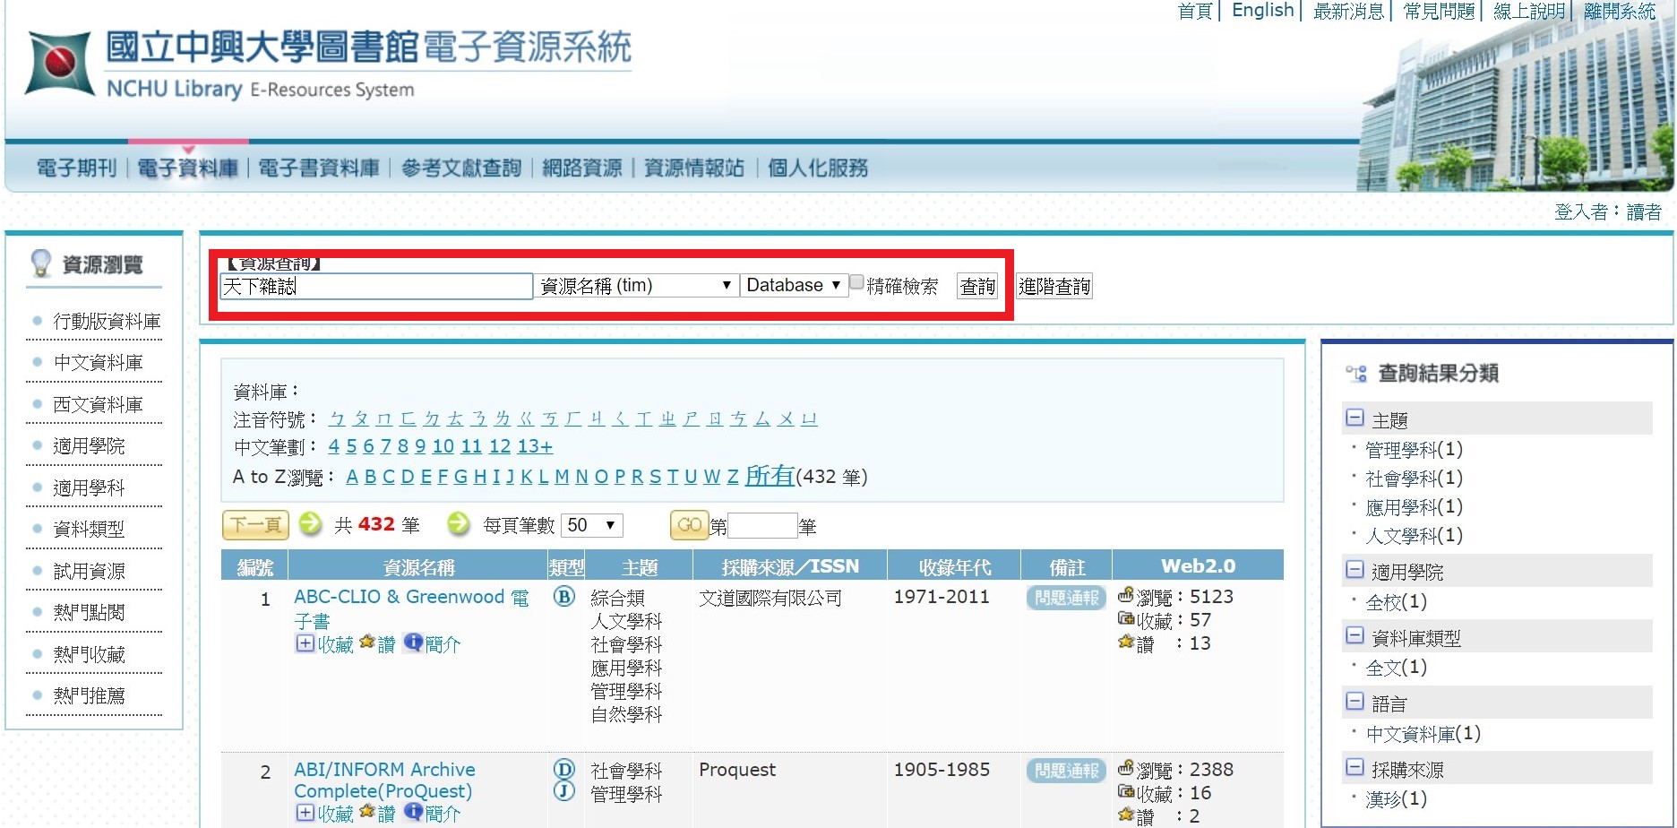Open the 參考文獻查詢 menu tab
Screen dimensions: 1677x828
point(461,168)
